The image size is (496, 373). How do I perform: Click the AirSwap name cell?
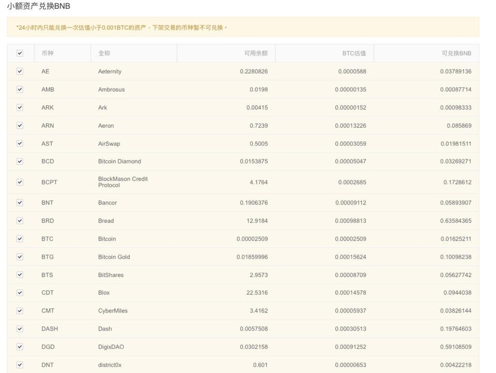coord(109,144)
